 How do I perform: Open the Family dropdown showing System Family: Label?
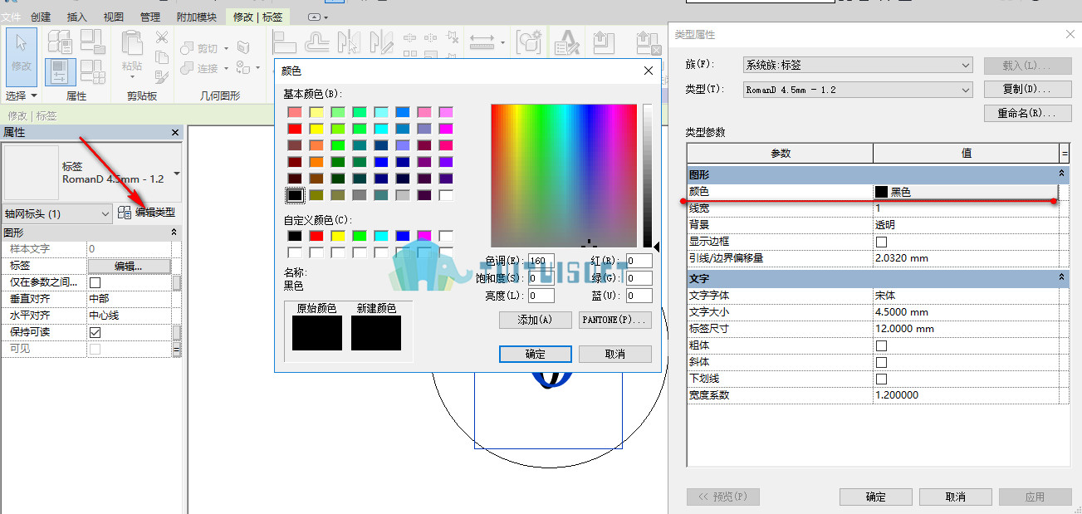click(858, 65)
